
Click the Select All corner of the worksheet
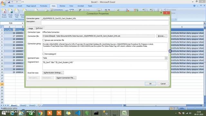2,27
